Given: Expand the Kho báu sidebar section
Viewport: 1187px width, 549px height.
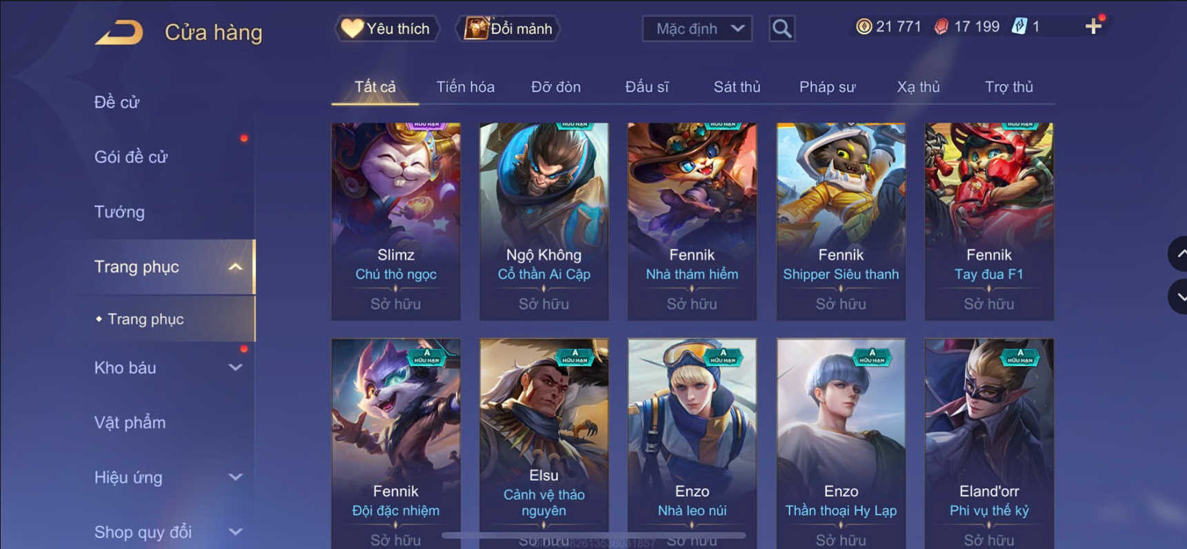Looking at the screenshot, I should coord(235,368).
